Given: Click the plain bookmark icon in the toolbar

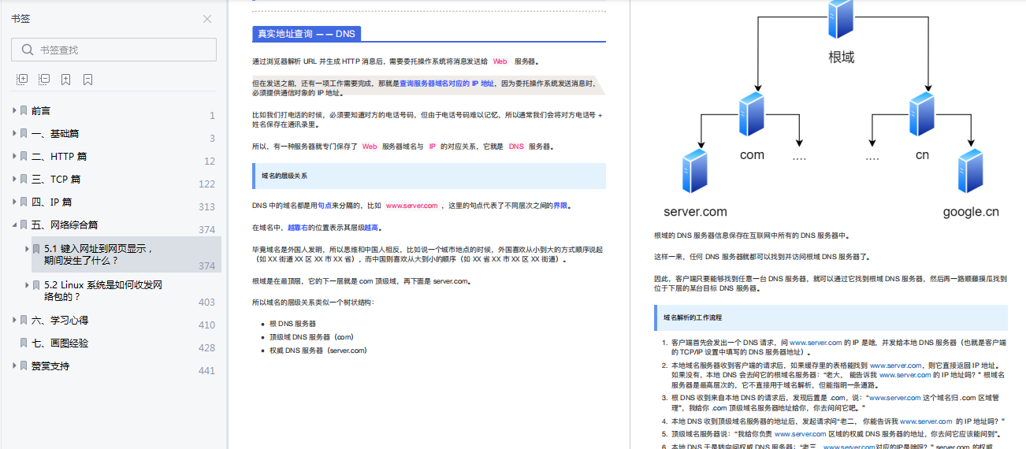Looking at the screenshot, I should pos(88,80).
